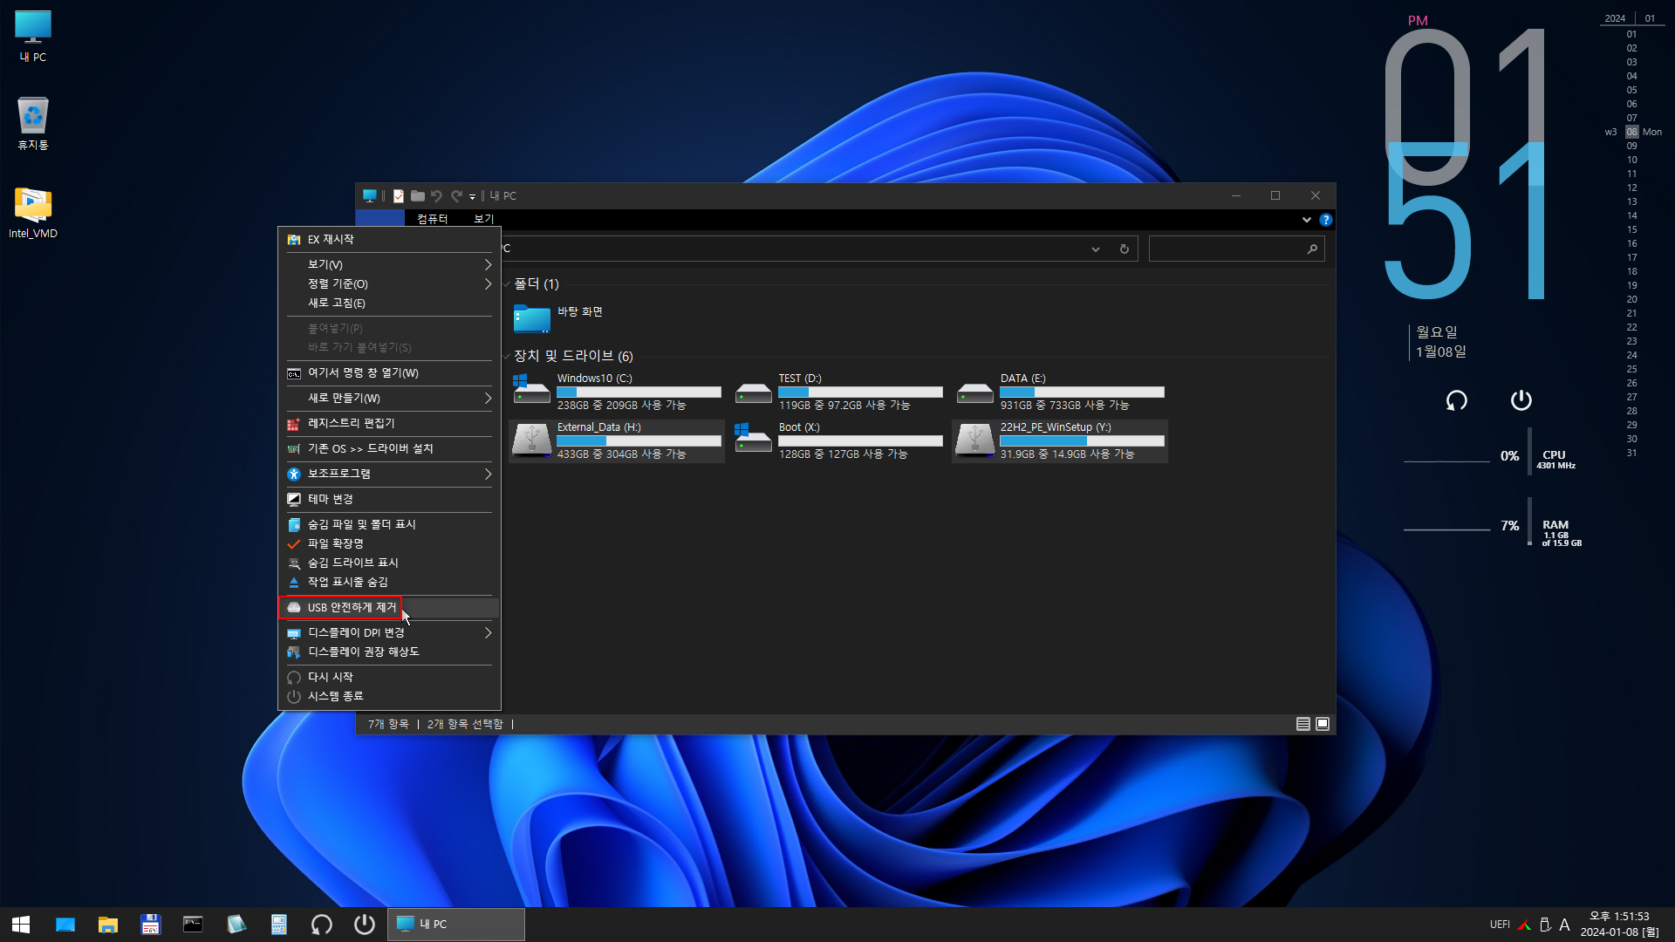
Task: Click the widget restart circular arrow
Action: pos(1456,400)
